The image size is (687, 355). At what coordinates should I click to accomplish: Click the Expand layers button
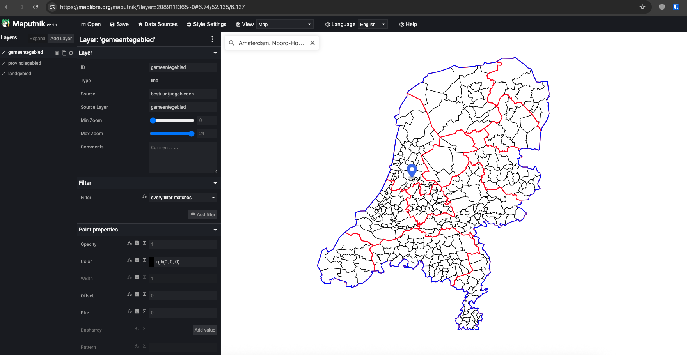point(37,39)
